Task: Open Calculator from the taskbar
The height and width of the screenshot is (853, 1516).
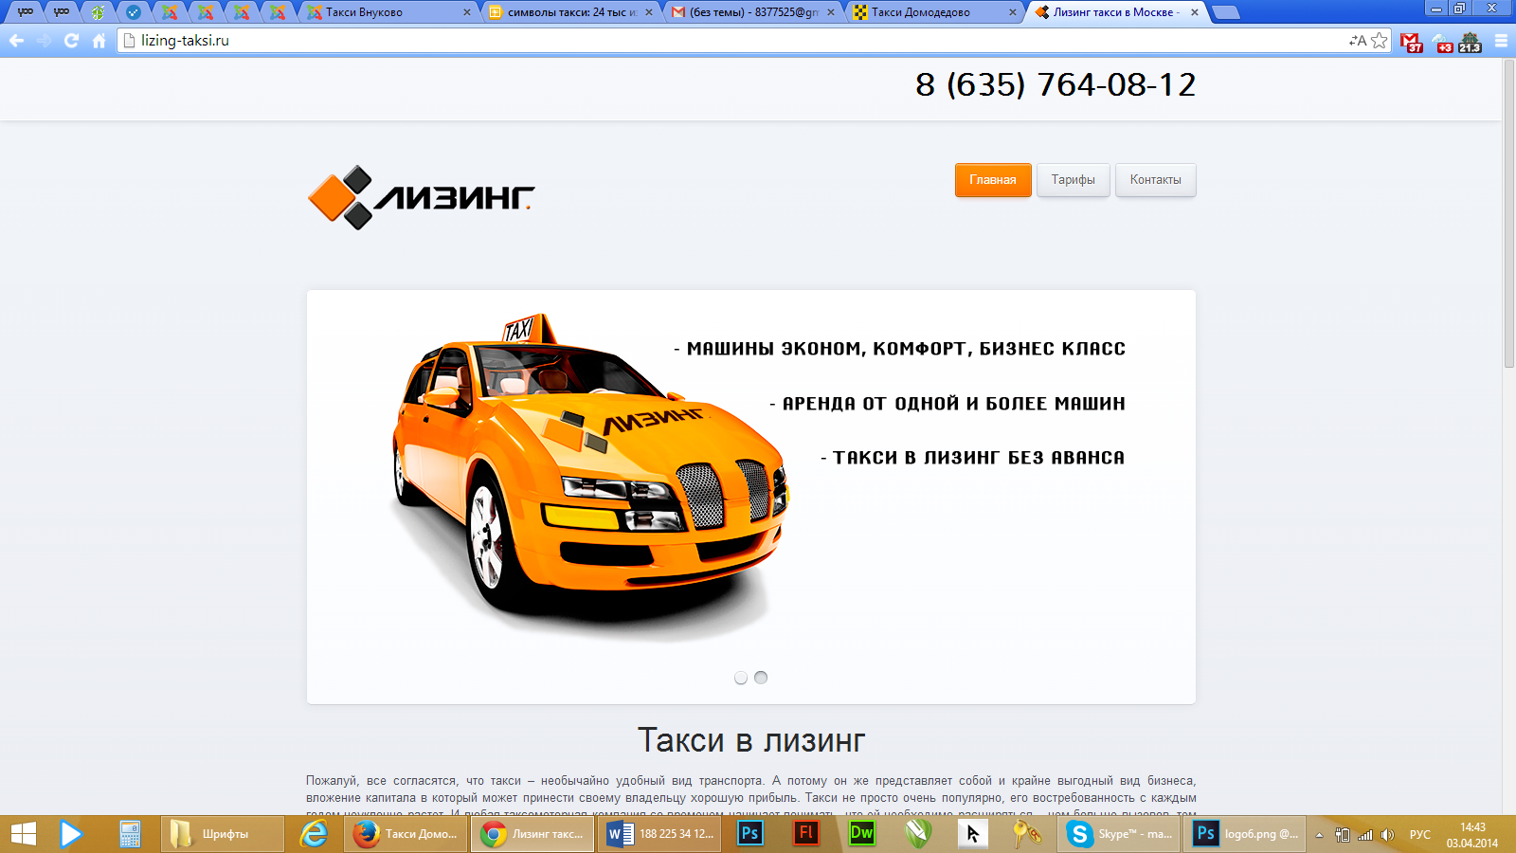Action: click(130, 834)
